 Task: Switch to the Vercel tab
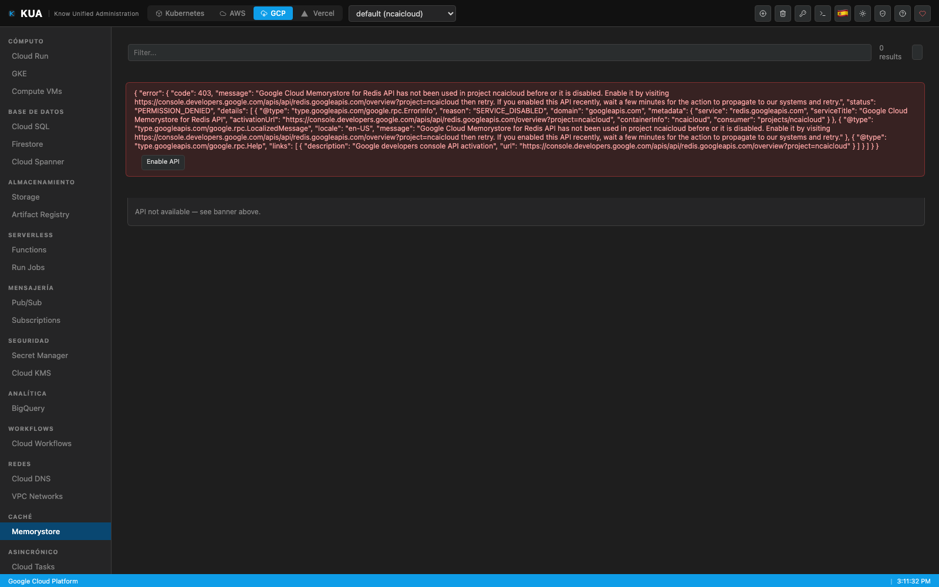point(317,14)
